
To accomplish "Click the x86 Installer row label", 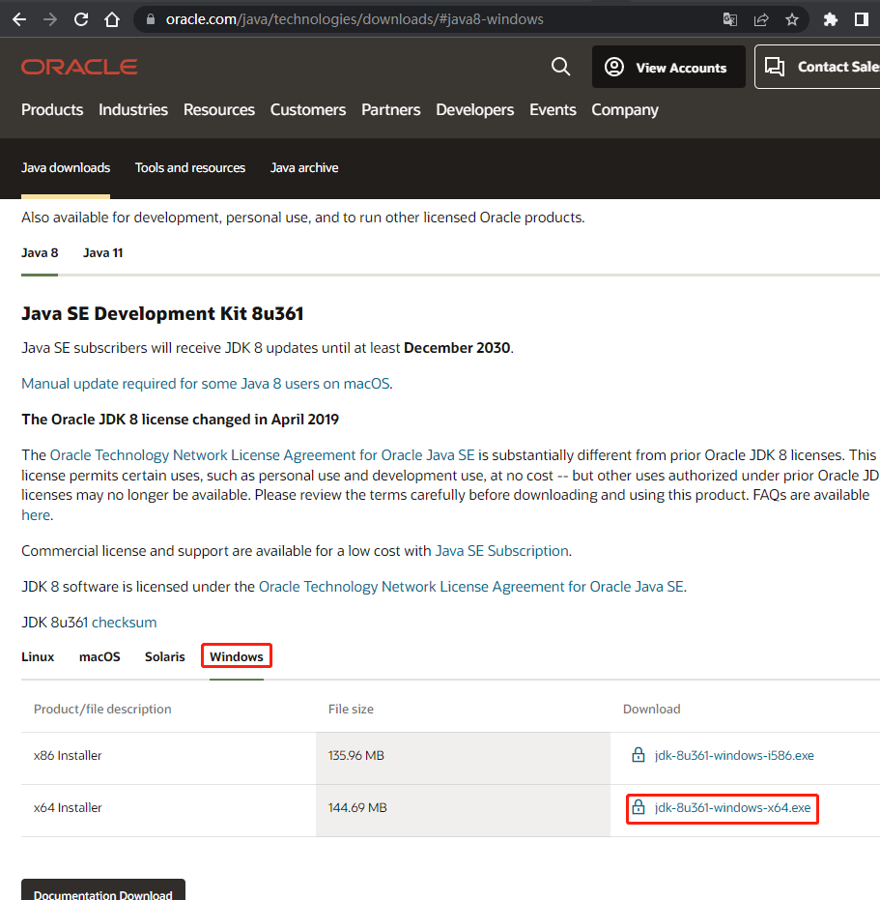I will tap(68, 755).
